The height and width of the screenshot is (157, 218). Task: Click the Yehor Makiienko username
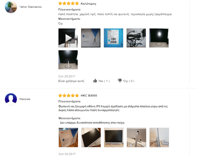[31, 7]
